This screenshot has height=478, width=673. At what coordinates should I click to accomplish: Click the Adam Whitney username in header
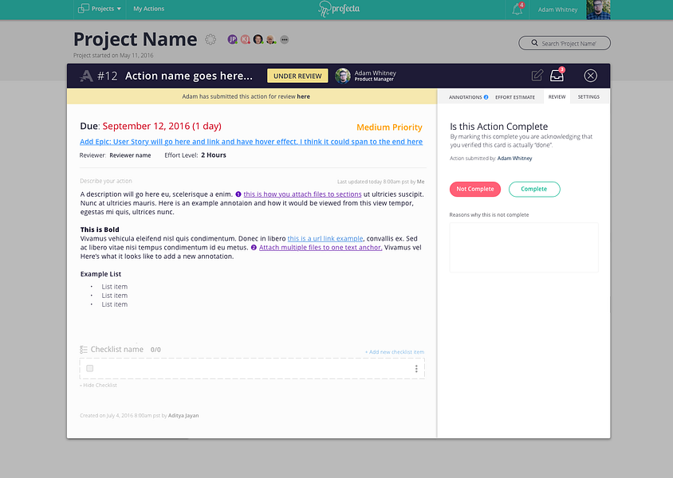[x=557, y=10]
